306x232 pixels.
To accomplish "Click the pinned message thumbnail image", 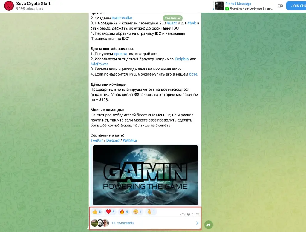I will (219, 6).
